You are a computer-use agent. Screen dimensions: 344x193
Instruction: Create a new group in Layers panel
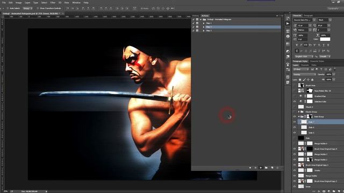pos(333,191)
